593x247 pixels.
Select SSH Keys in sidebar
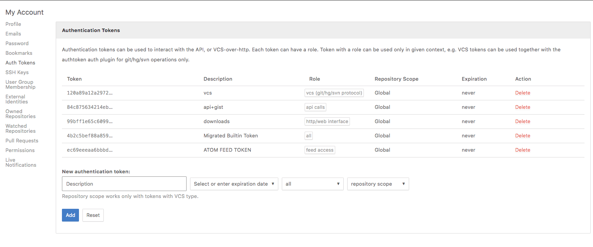(17, 72)
